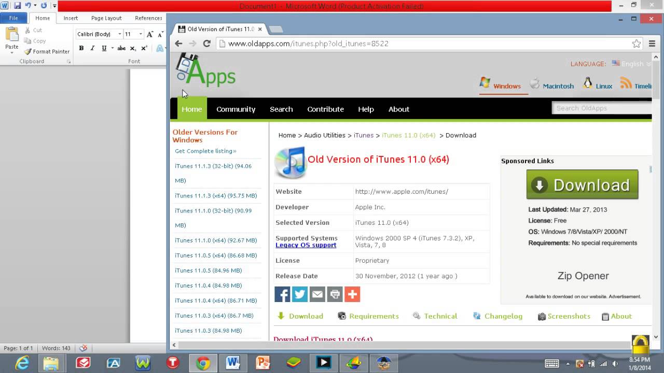Expand the font size dropdown
664x373 pixels.
(x=141, y=34)
